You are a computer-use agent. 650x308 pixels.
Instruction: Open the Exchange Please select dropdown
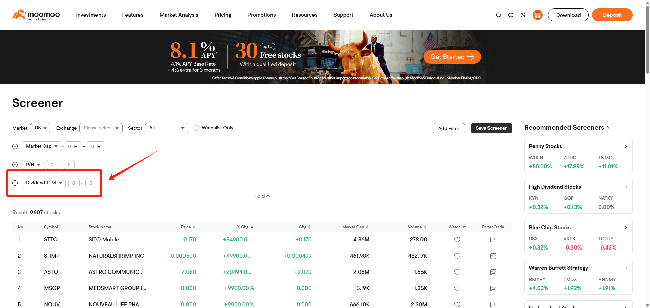pyautogui.click(x=101, y=128)
